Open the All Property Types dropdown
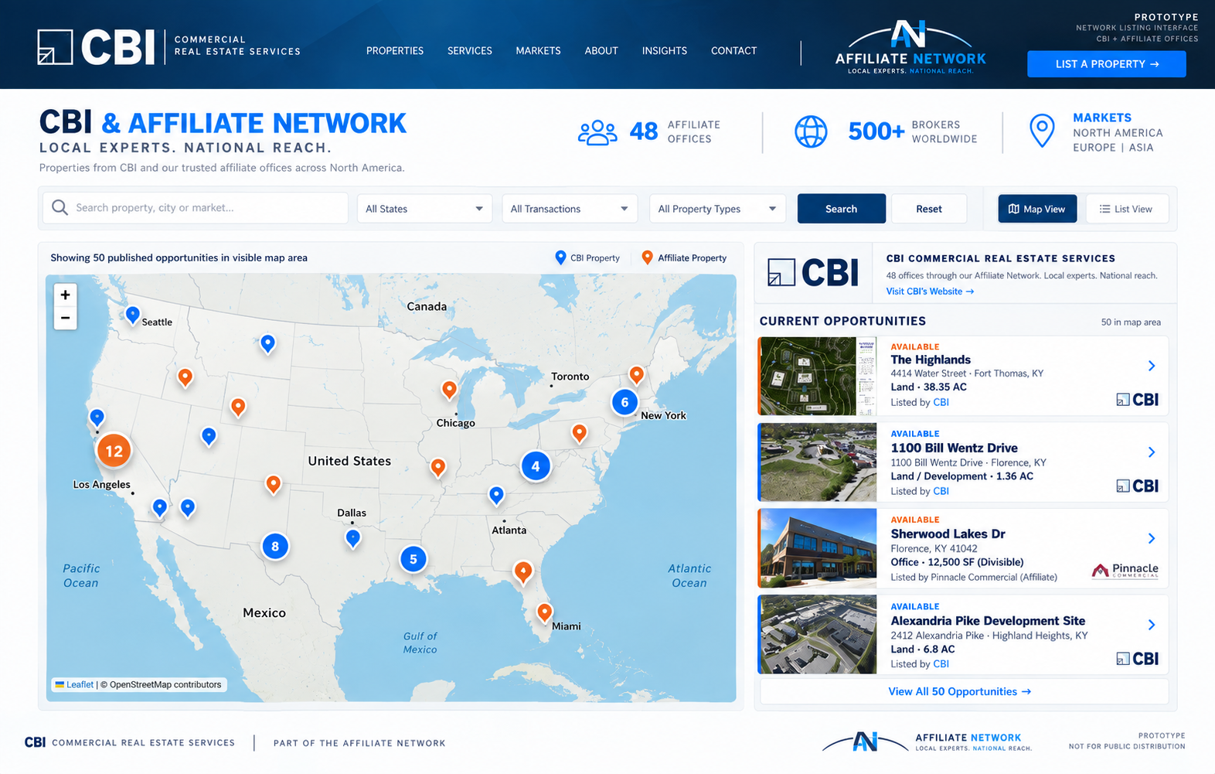This screenshot has width=1215, height=774. click(x=717, y=209)
